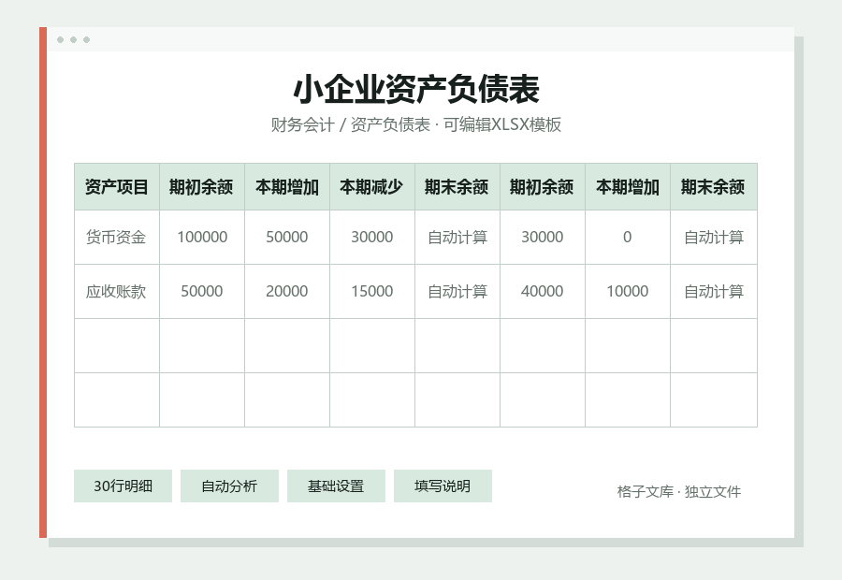
Task: Select the 资产项目 column header
Action: 117,187
